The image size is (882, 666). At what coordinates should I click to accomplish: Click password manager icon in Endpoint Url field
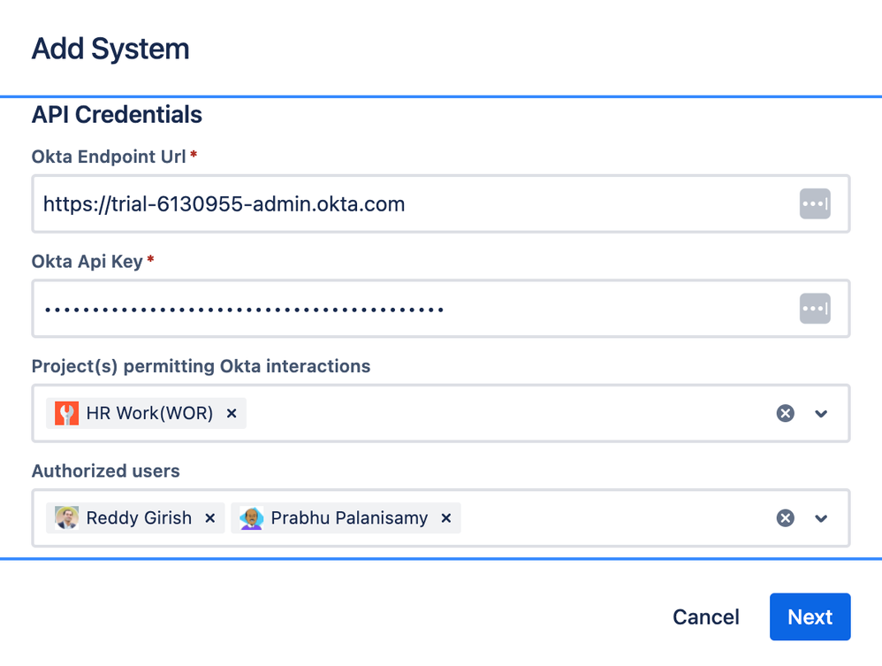815,204
